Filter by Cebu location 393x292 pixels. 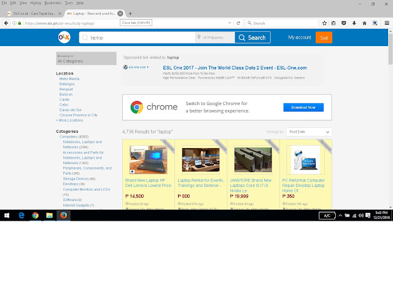click(x=64, y=105)
